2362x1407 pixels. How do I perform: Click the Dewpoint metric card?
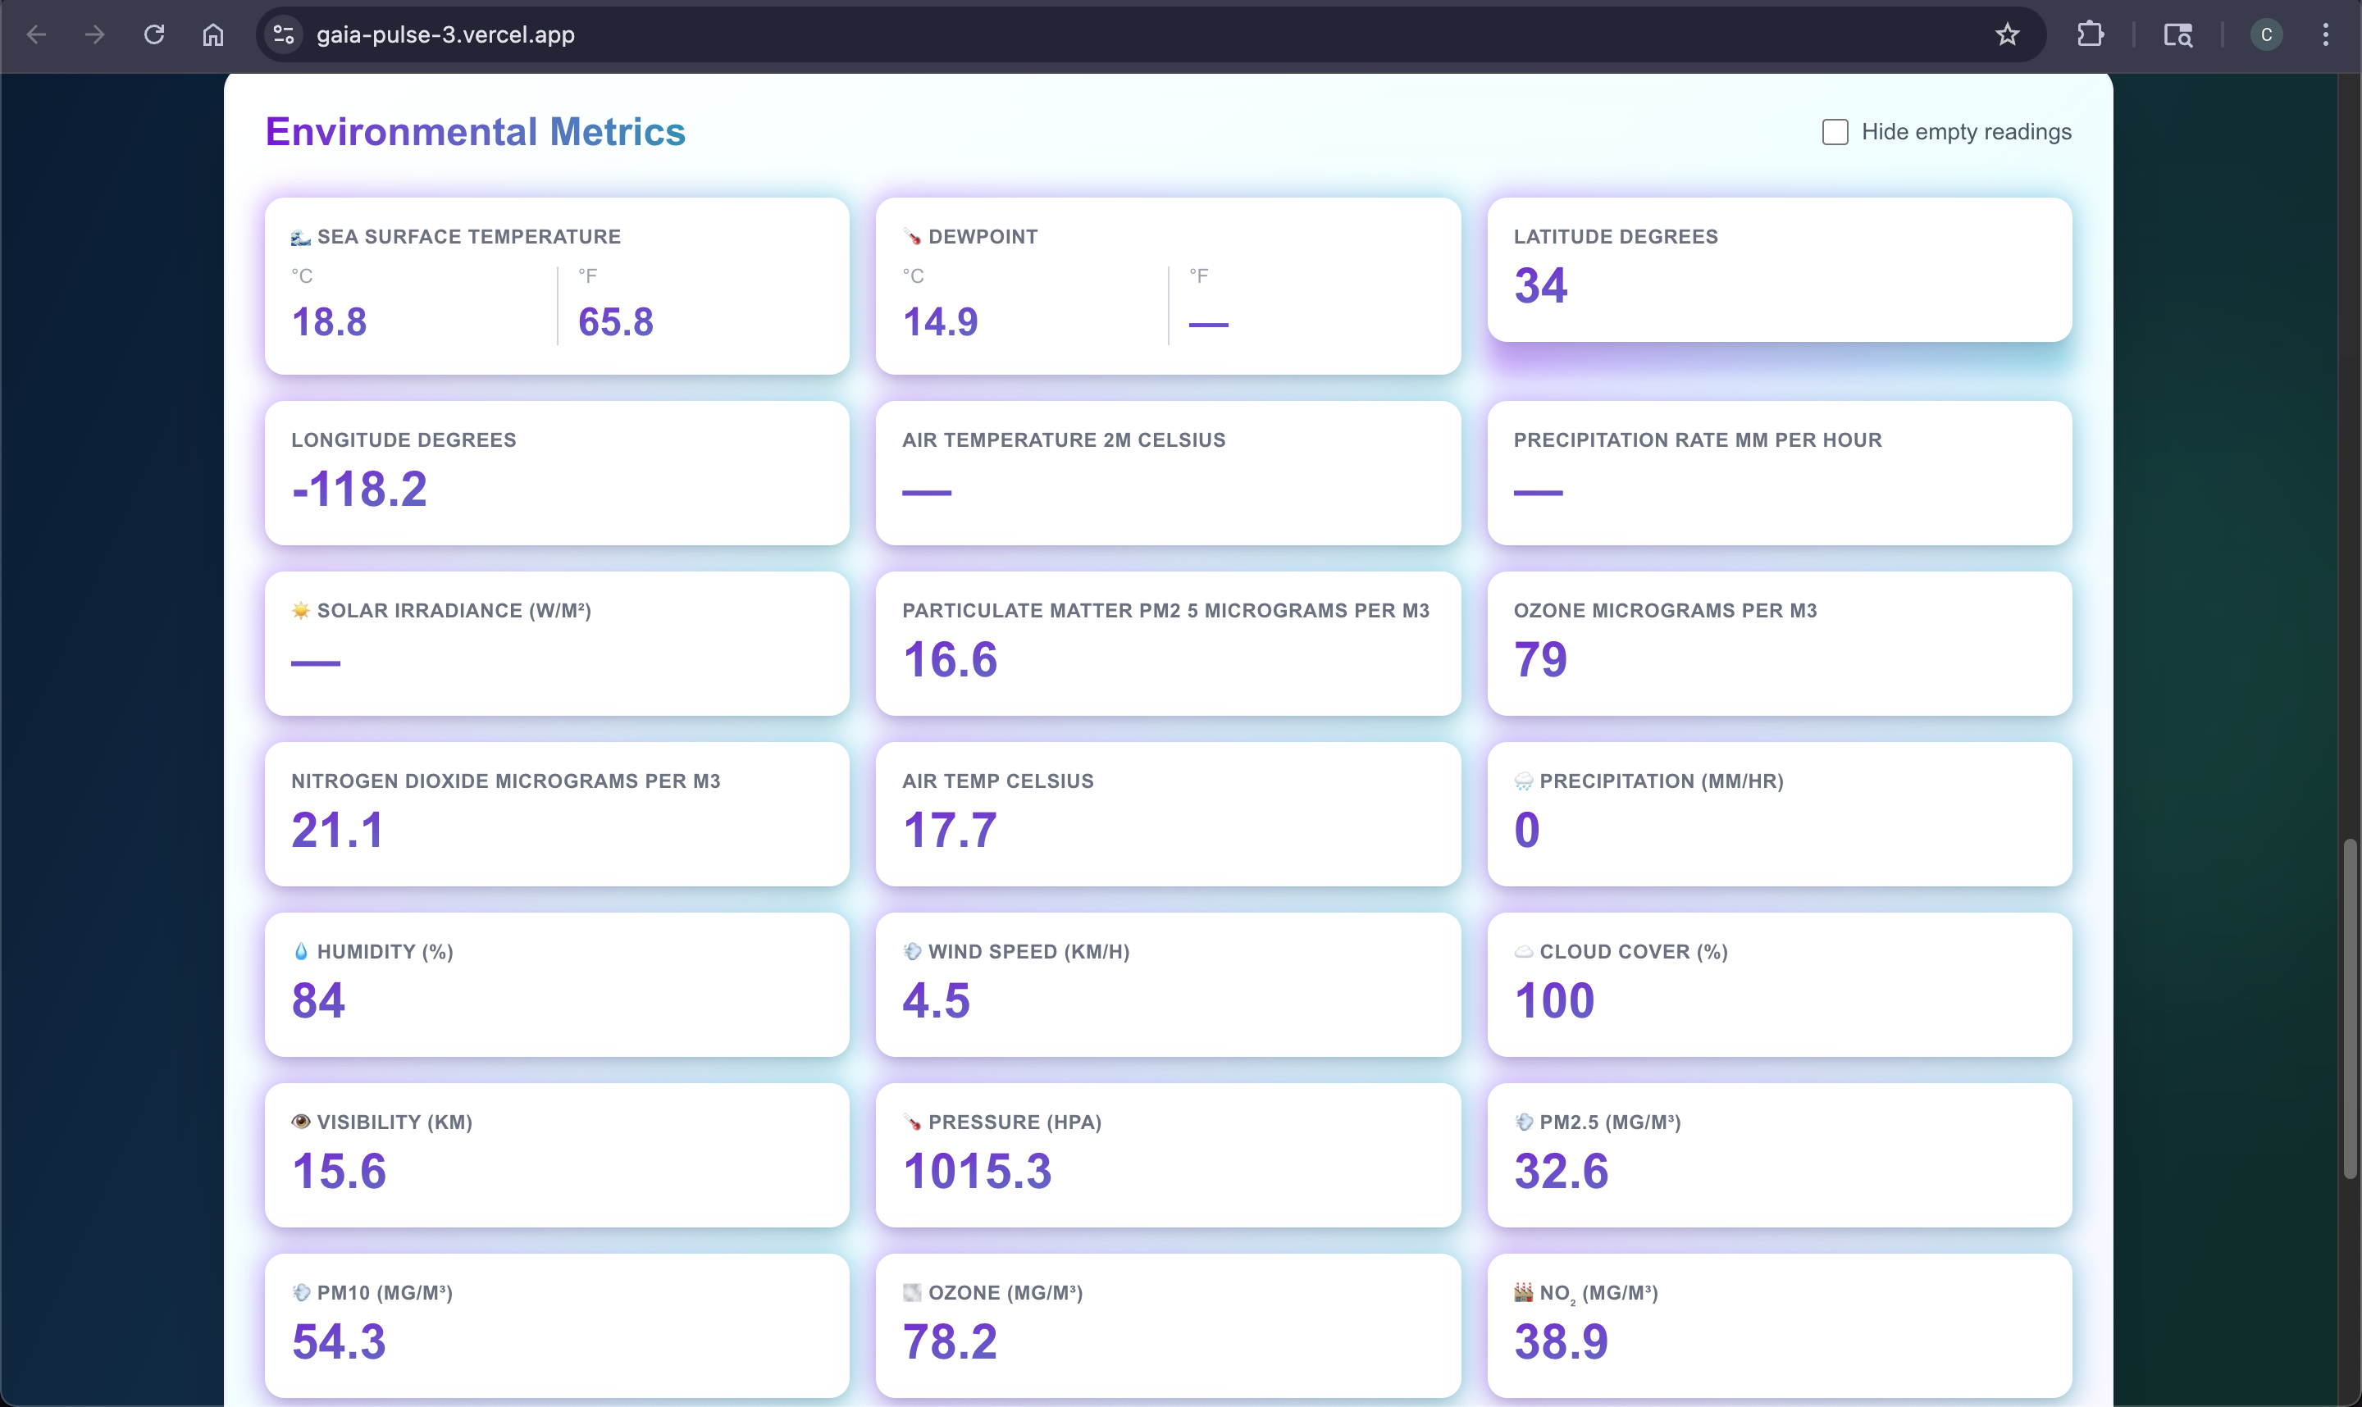coord(1167,285)
